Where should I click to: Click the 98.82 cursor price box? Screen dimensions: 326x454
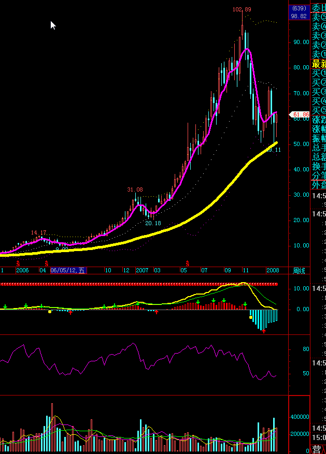click(x=299, y=16)
